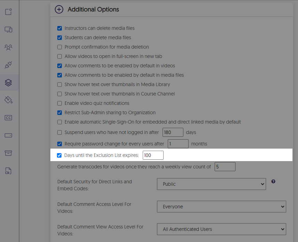Image resolution: width=298 pixels, height=242 pixels.
Task: Open Default Security for Direct Links dropdown
Action: coord(211,184)
